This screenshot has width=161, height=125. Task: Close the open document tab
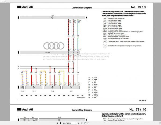tap(4, 1)
